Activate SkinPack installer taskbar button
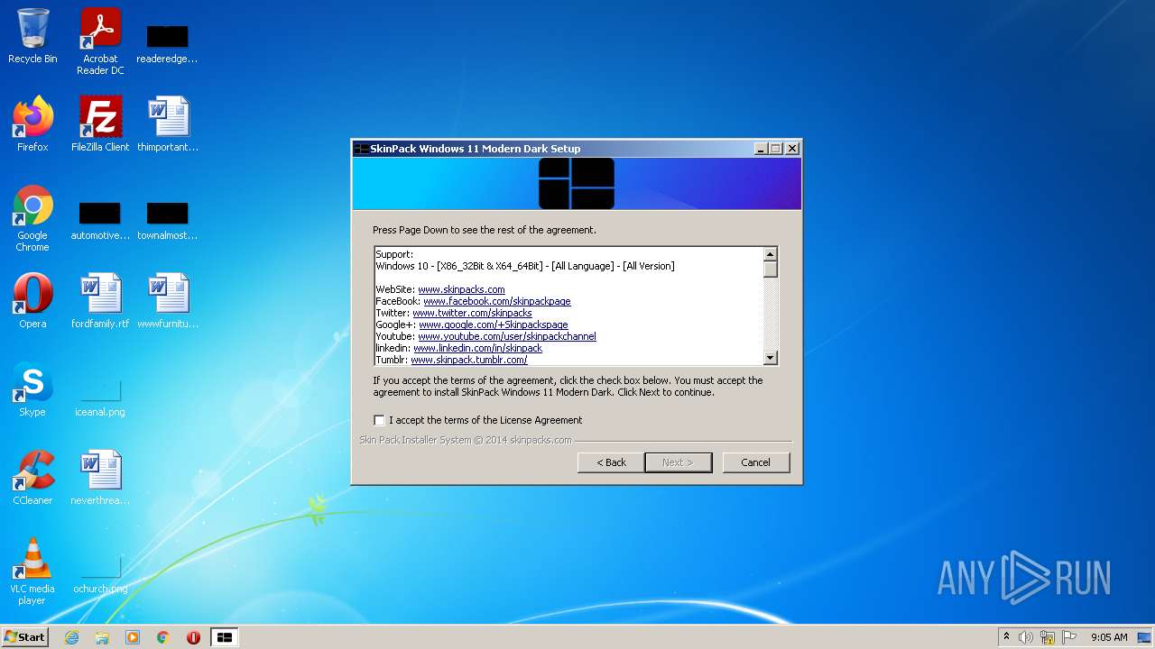Image resolution: width=1155 pixels, height=649 pixels. point(224,637)
